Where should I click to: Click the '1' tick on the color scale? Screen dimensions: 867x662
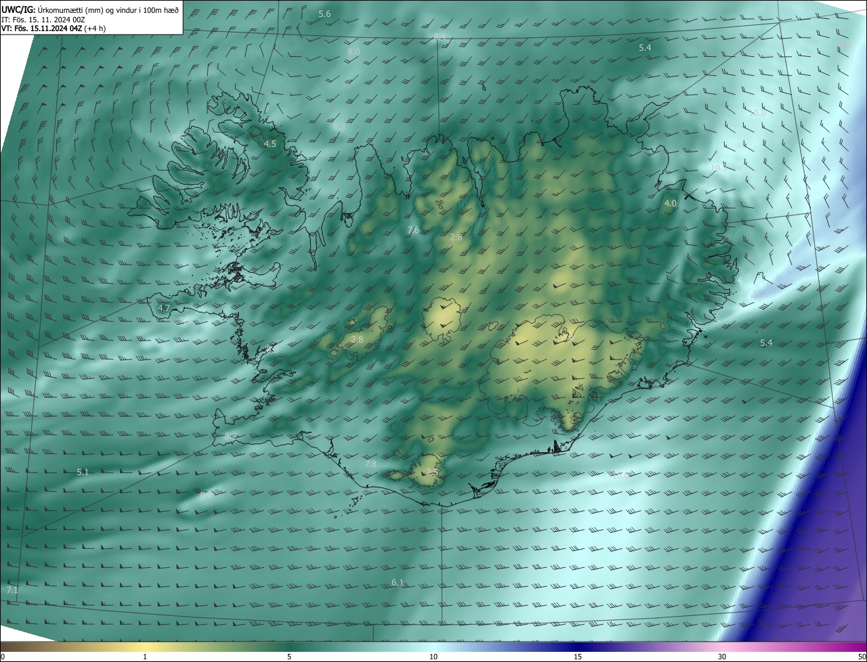(145, 657)
